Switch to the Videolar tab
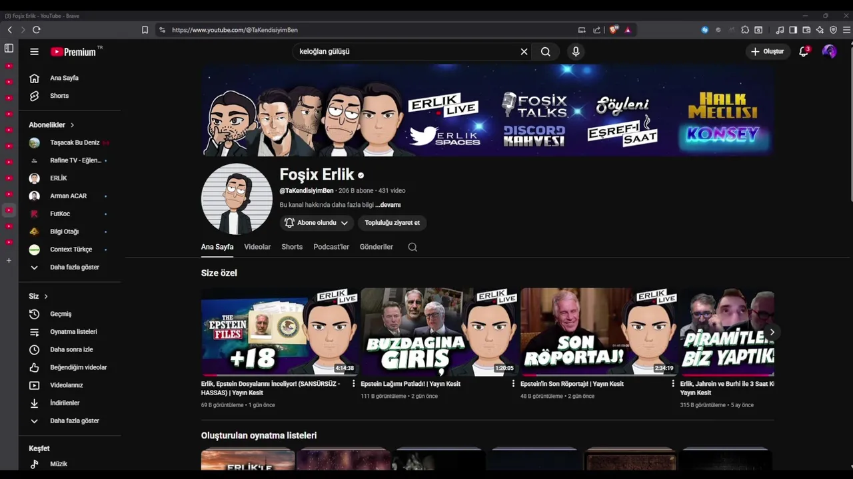Viewport: 853px width, 479px height. pos(257,247)
